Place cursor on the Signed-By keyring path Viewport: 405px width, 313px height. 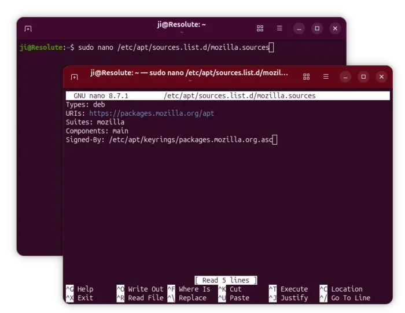[190, 139]
